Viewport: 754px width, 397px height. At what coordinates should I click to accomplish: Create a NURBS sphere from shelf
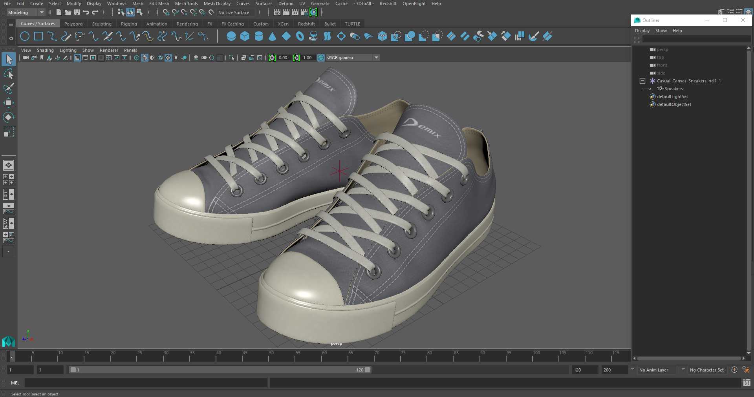(231, 36)
